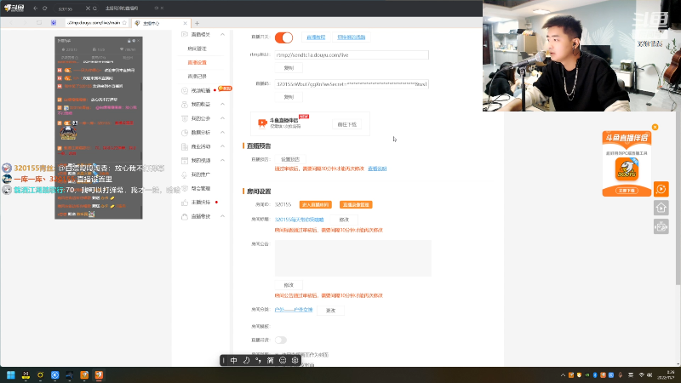The image size is (681, 383).
Task: Clear the 320155 search box with X
Action: [88, 9]
